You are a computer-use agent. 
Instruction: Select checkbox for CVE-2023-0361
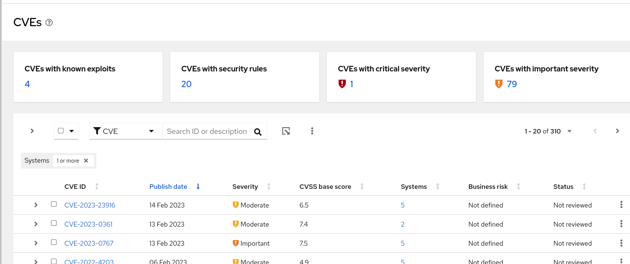(54, 223)
